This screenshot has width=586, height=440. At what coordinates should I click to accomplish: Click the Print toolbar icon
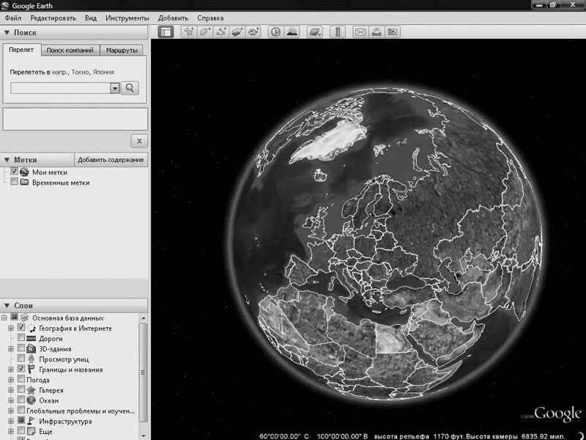377,32
